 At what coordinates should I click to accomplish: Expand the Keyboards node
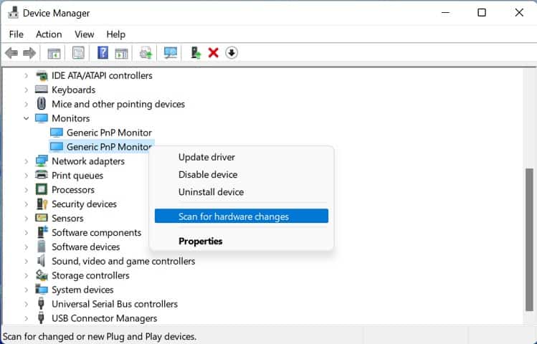click(26, 90)
